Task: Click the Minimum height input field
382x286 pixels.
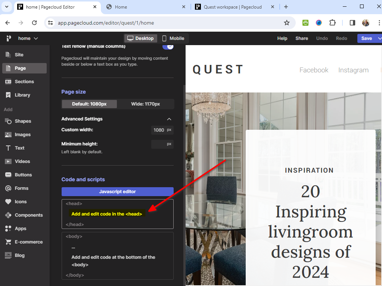Action: click(x=159, y=144)
